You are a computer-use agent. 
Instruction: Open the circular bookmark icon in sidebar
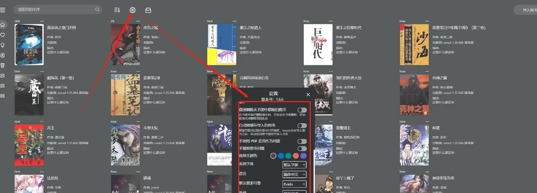click(x=3, y=55)
